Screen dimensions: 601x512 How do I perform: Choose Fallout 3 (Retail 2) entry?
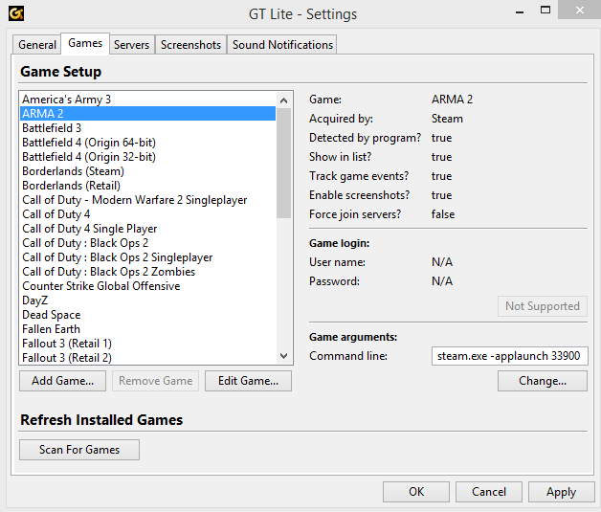click(148, 358)
